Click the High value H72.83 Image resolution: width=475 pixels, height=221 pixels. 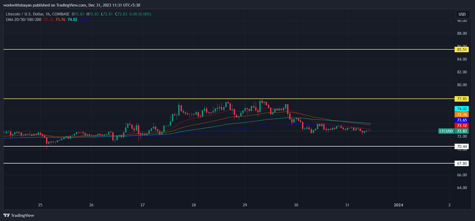[93, 14]
